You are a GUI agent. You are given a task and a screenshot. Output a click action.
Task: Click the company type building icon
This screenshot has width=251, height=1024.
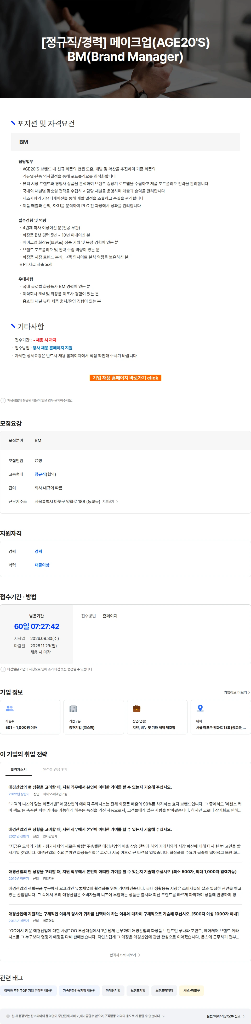point(73,708)
